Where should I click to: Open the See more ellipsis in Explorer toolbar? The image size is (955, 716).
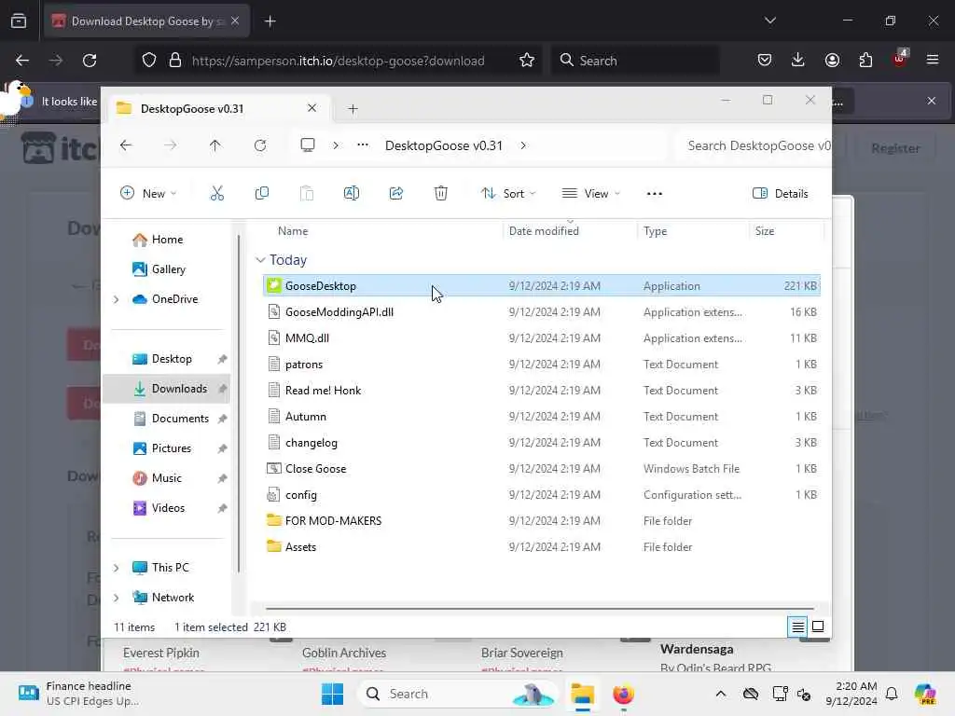click(654, 194)
